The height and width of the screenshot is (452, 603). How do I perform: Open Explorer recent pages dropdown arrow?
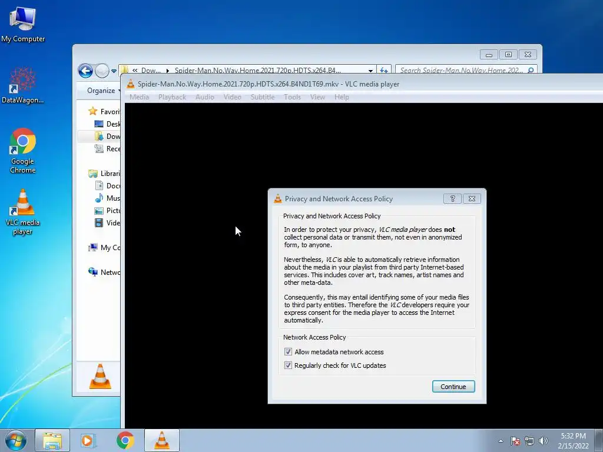(114, 71)
